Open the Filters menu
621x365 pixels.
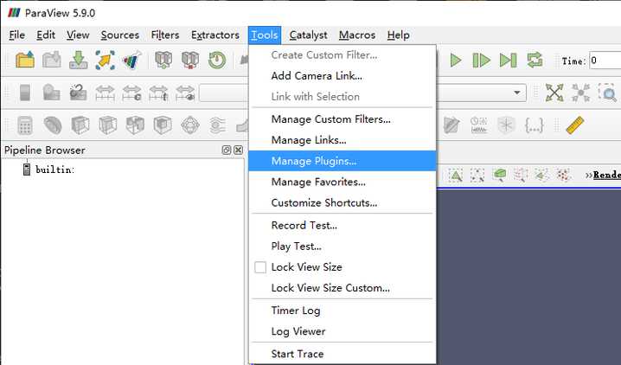tap(165, 35)
